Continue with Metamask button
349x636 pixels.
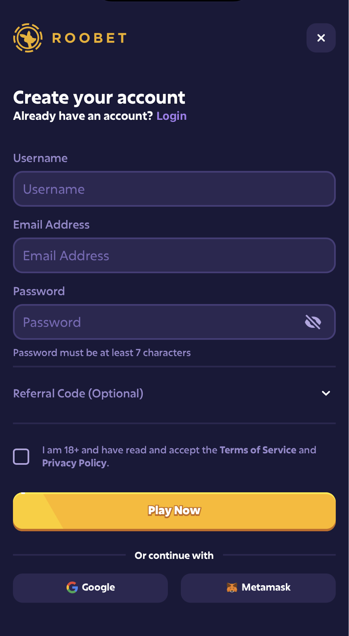pos(258,588)
